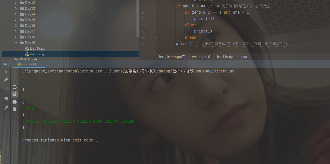Click the project tree vertical scrollbar
This screenshot has width=330, height=164.
tap(138, 19)
